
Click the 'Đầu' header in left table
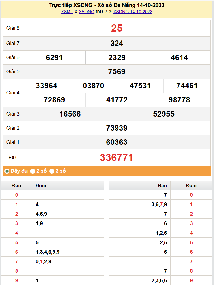17,186
